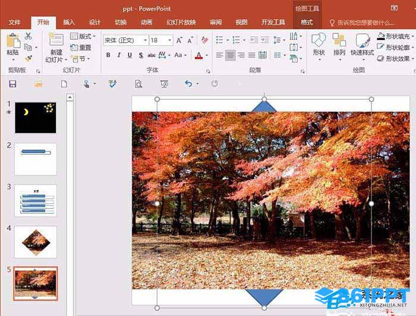Click the Open folder quick access icon
416x316 pixels.
click(x=39, y=84)
